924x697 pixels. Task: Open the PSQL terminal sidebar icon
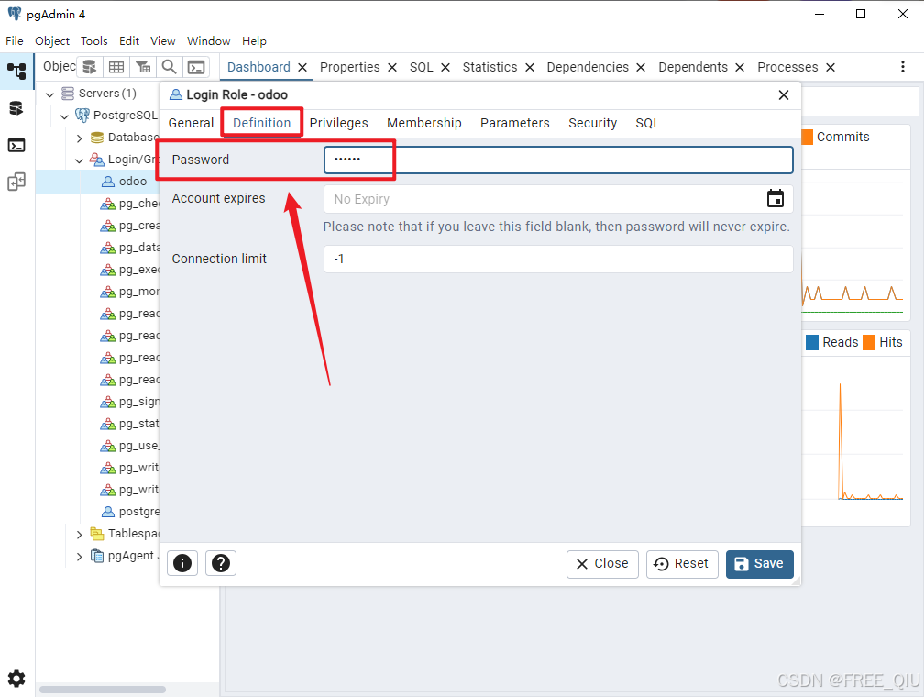point(16,145)
